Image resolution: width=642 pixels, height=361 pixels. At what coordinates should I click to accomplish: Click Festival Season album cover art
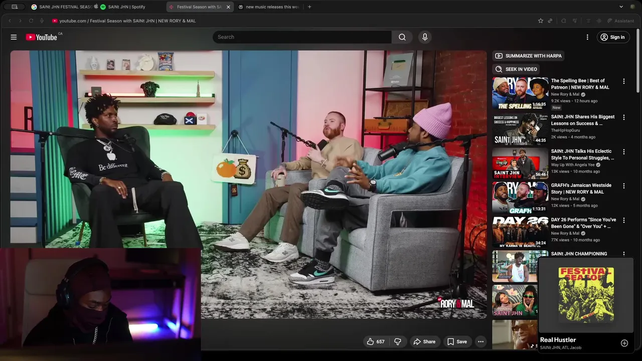coord(586,295)
